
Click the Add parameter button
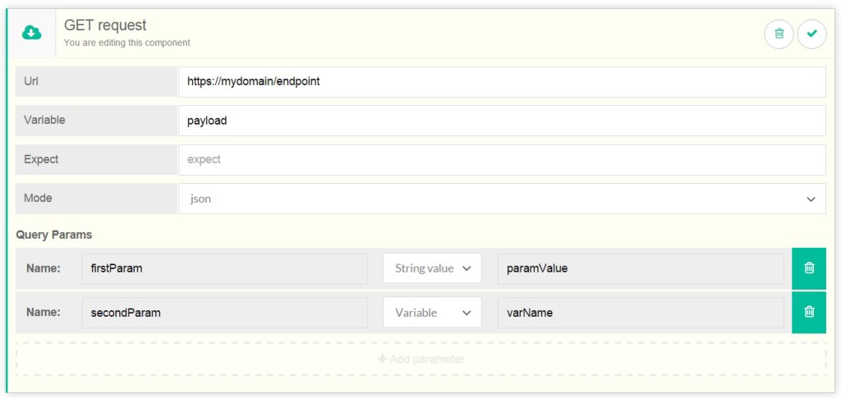[x=420, y=359]
